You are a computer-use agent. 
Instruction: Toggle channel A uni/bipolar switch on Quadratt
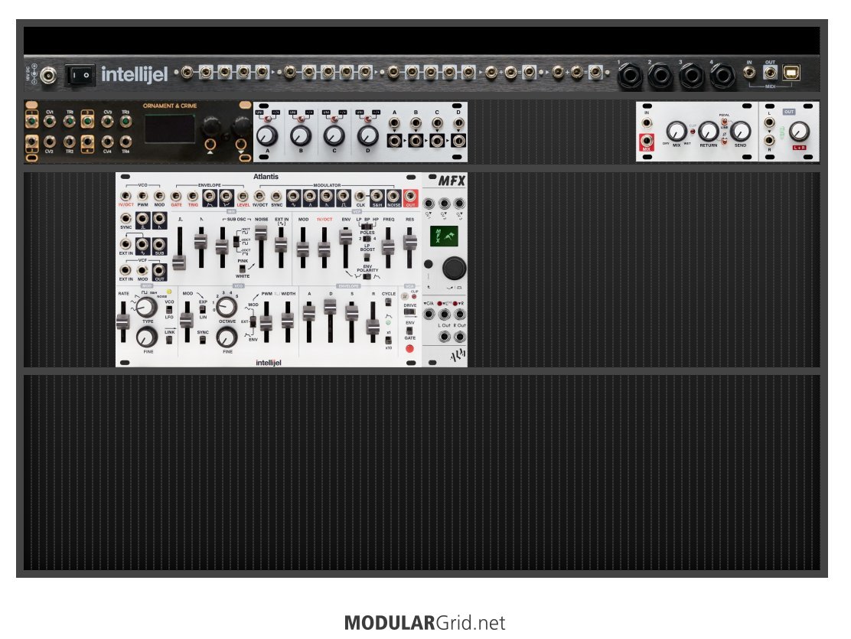[x=267, y=118]
